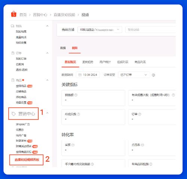Image resolution: width=187 pixels, height=179 pixels.
Task: Go to 营销中心 in the breadcrumb
Action: coord(40,15)
